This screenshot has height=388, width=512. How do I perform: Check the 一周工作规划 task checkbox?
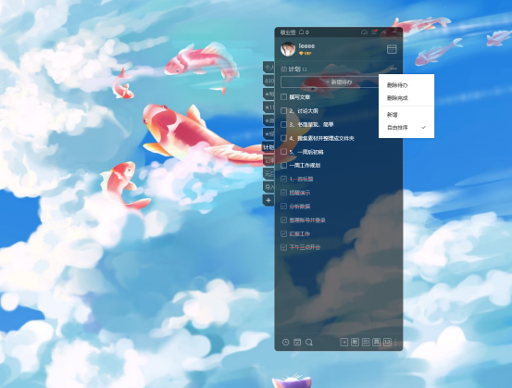coord(283,165)
